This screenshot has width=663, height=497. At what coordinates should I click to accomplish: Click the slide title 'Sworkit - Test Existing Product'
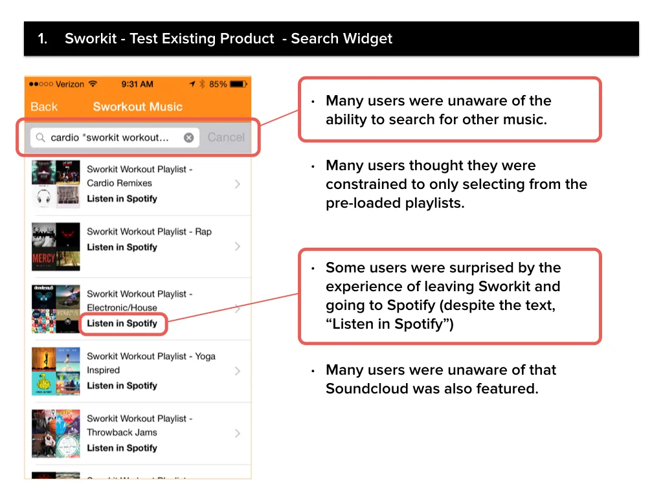[169, 38]
